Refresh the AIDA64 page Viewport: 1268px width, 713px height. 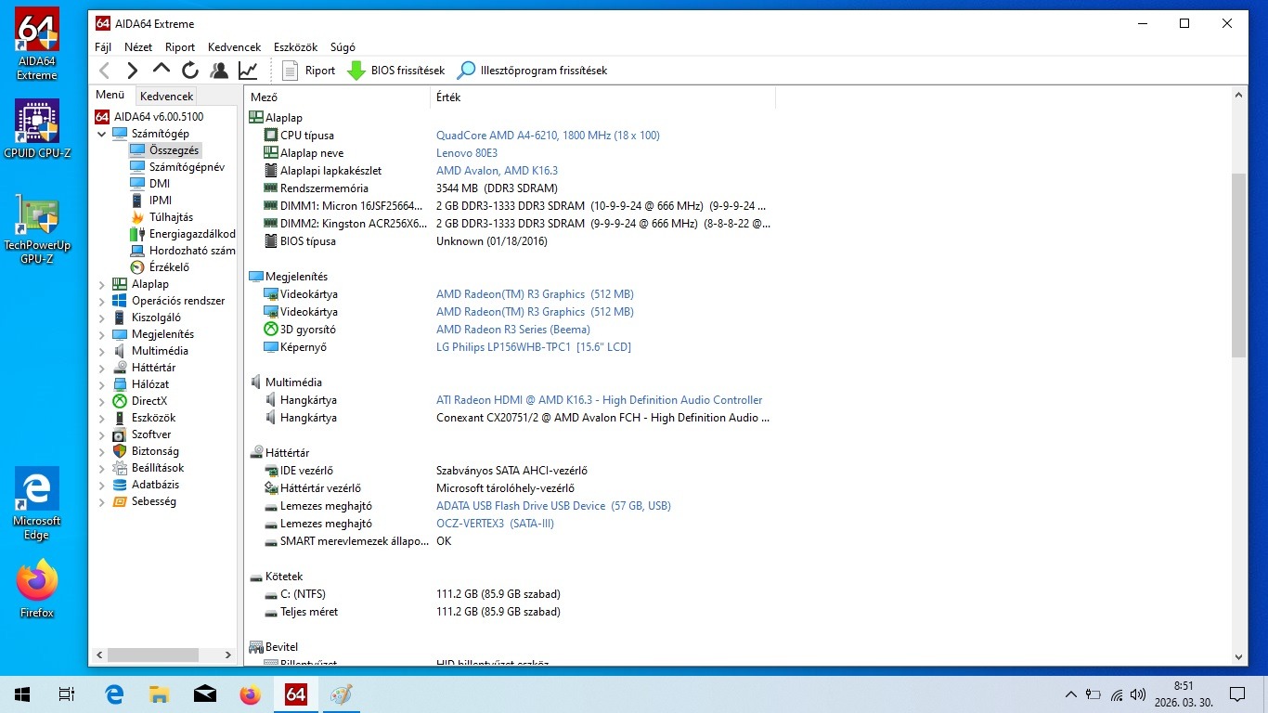point(190,71)
